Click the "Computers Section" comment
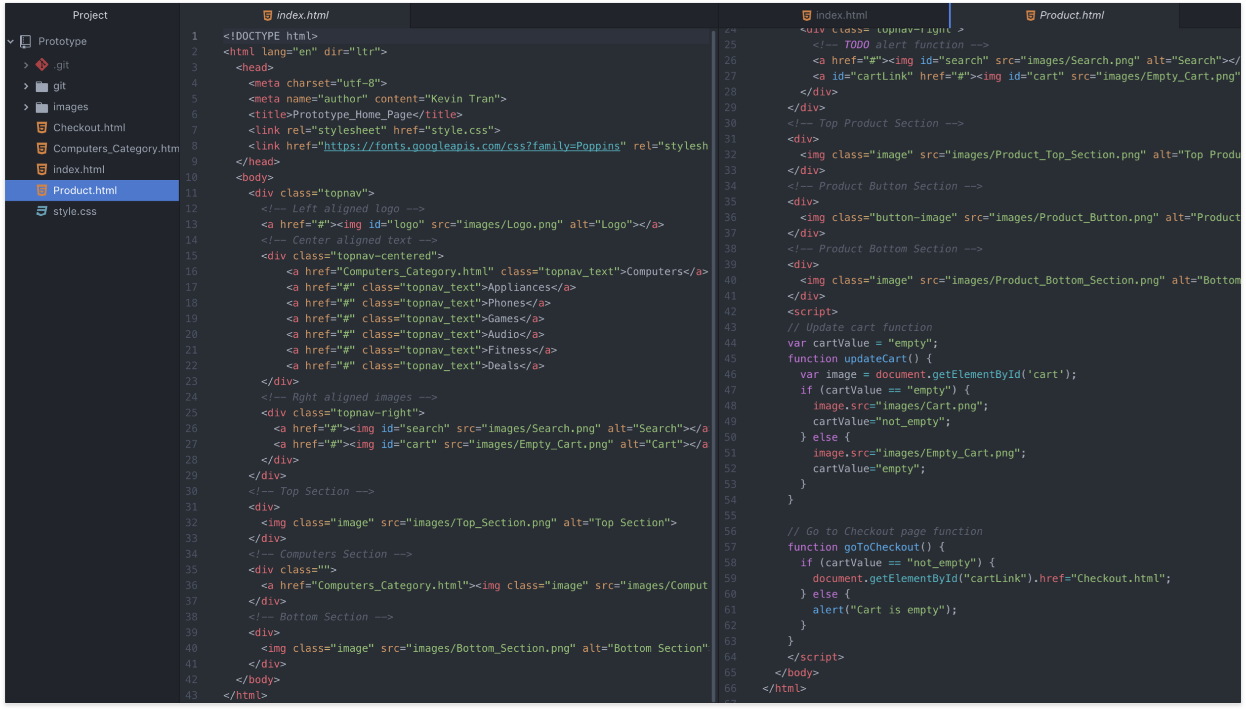Viewport: 1246px width, 710px height. click(x=330, y=554)
